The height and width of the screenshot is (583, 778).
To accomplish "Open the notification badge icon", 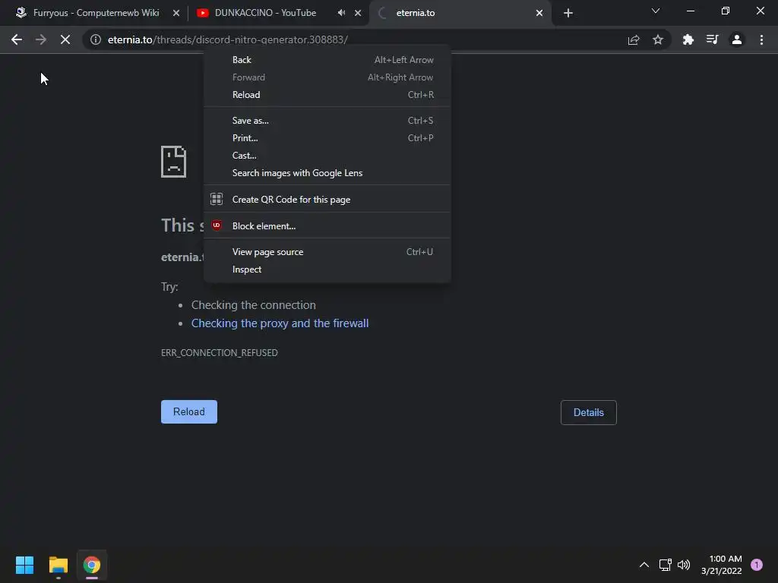I will click(757, 565).
